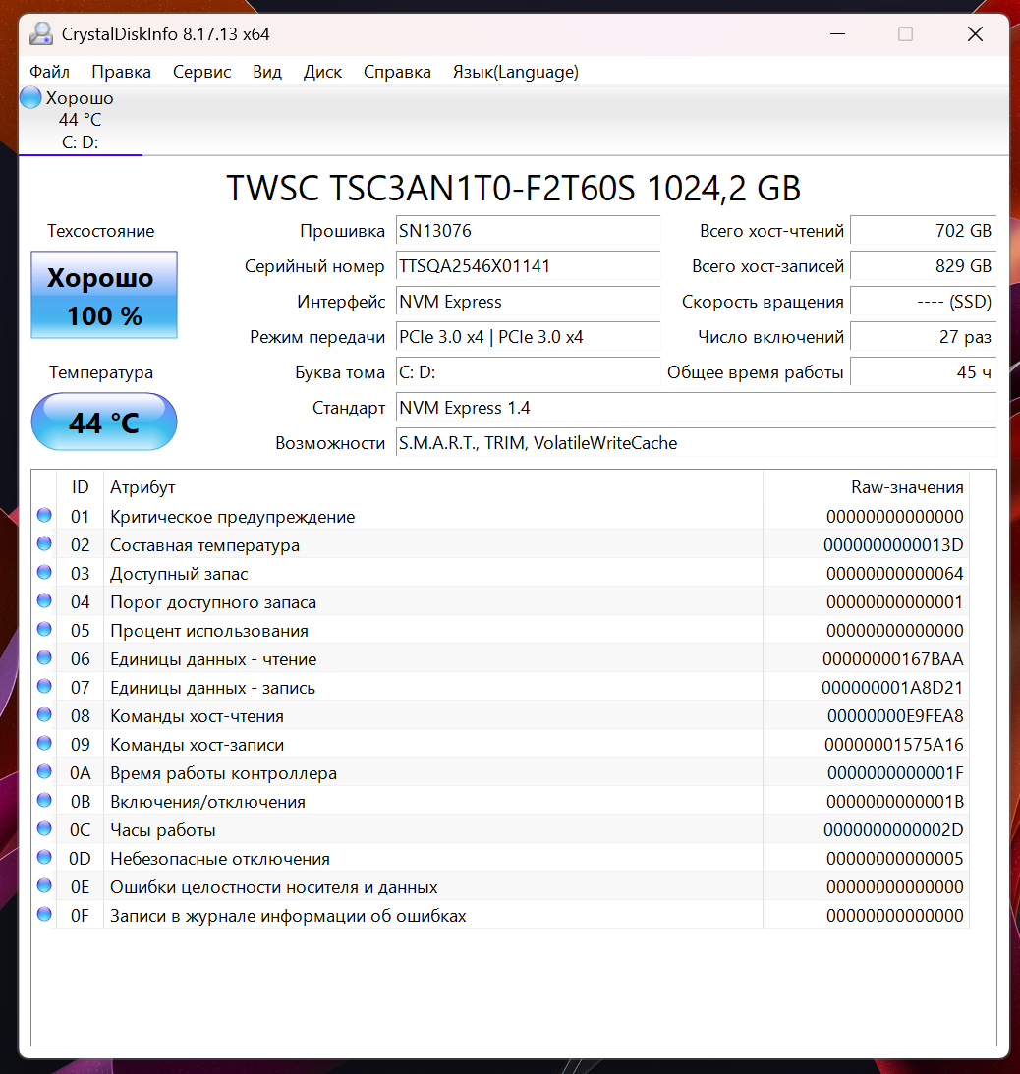This screenshot has height=1074, width=1020.
Task: Click the Прошивка field showing SN13076
Action: 528,231
